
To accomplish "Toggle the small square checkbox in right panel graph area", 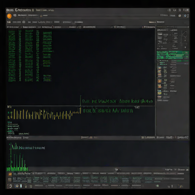I will pos(185,47).
